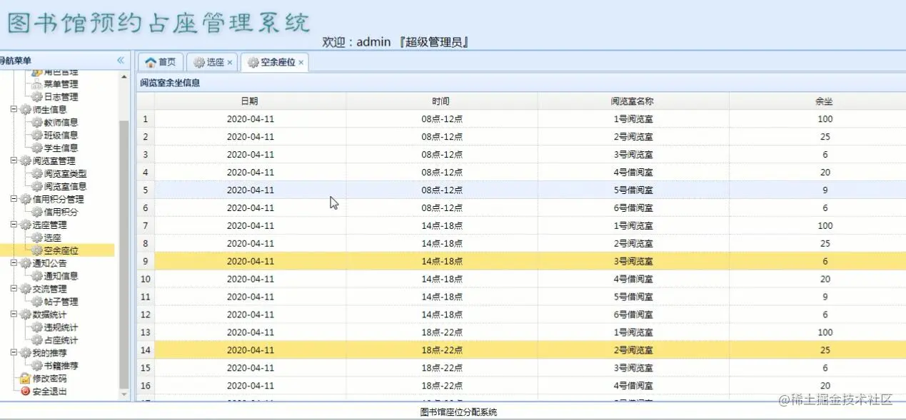Select the gear icon beside 违规统计
906x420 pixels.
[x=37, y=328]
